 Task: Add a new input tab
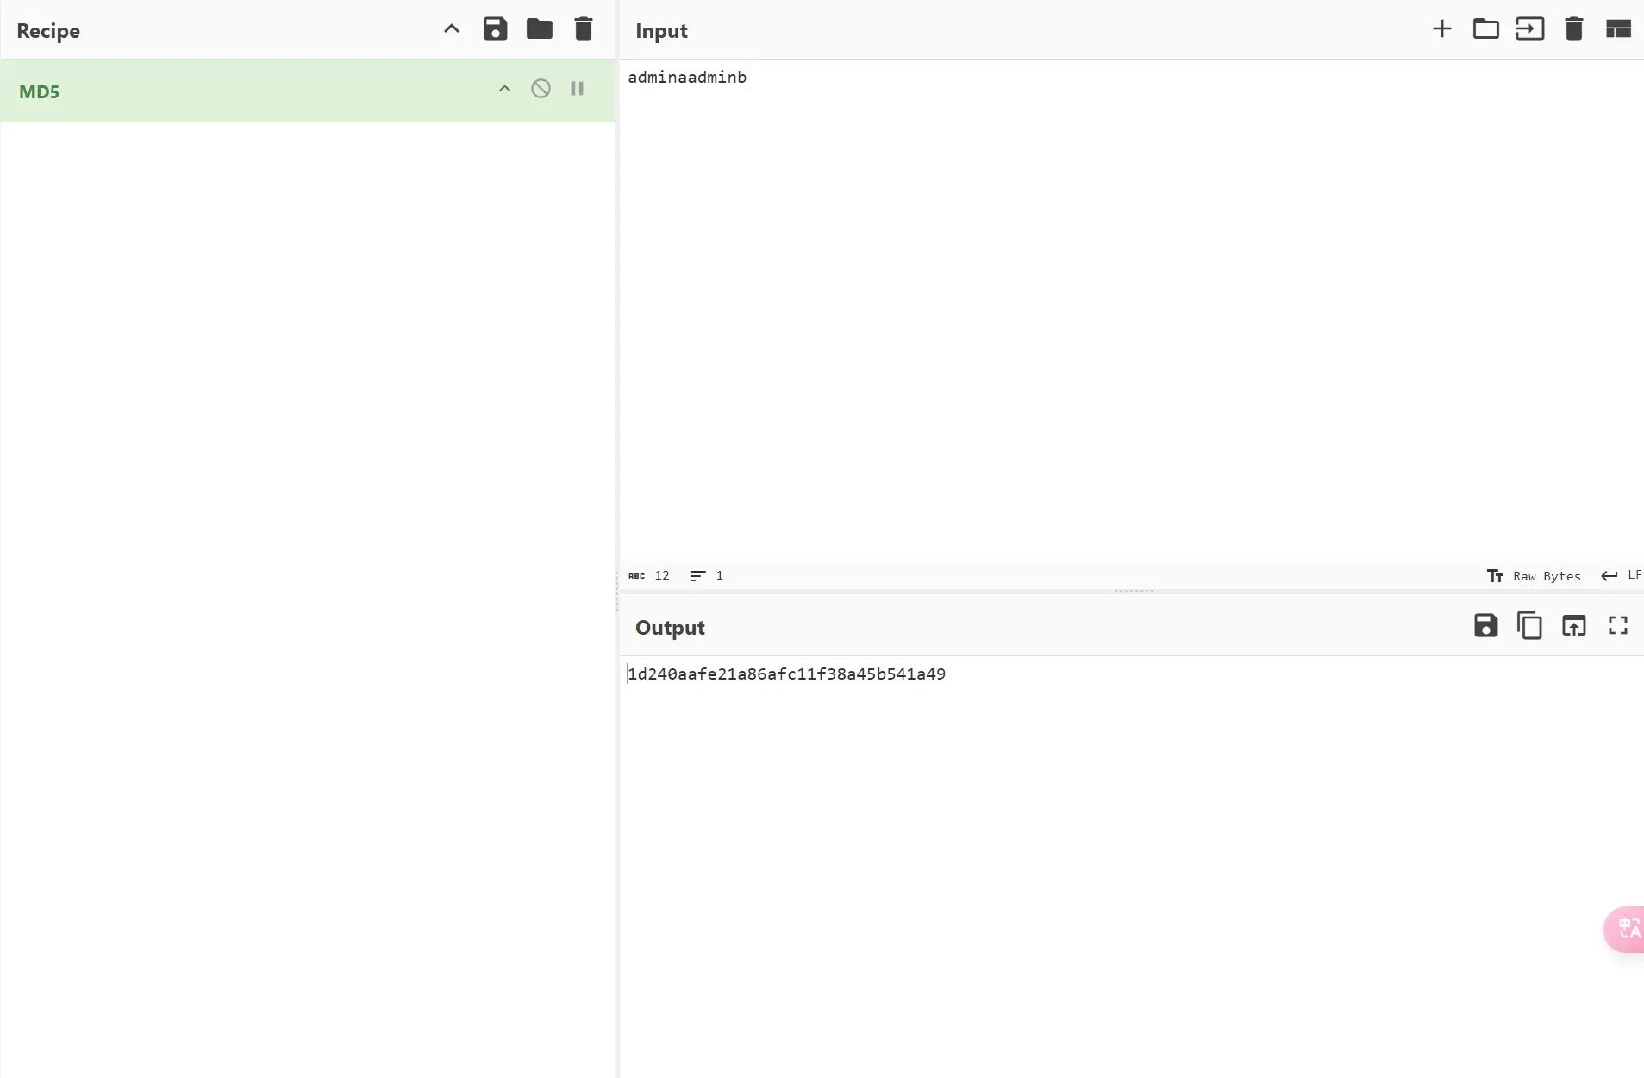(x=1441, y=29)
